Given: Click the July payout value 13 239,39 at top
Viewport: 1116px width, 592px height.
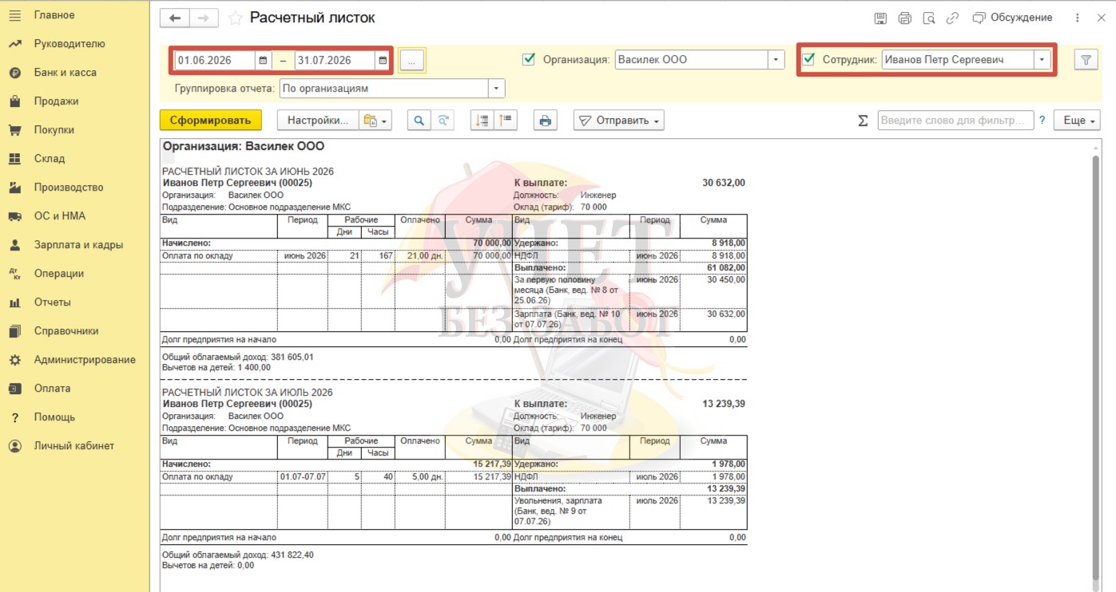Looking at the screenshot, I should [x=724, y=404].
